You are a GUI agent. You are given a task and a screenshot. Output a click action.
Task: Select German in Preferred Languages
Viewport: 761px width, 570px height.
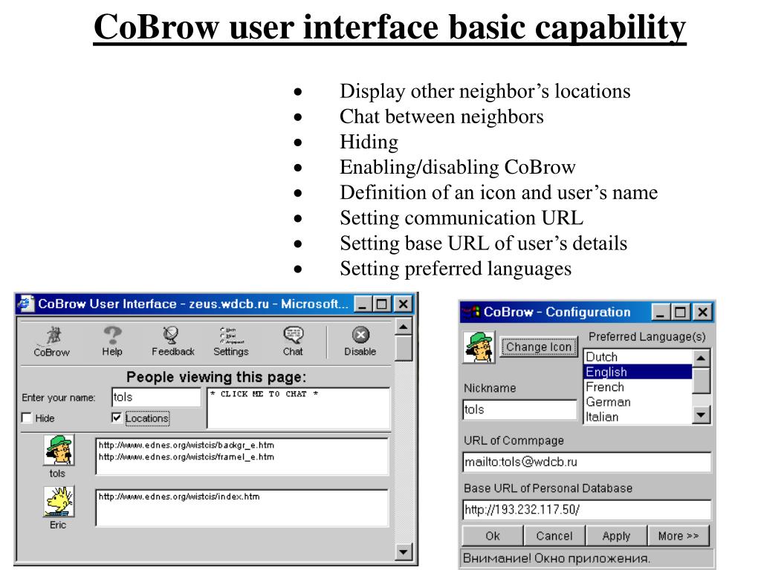coord(638,402)
